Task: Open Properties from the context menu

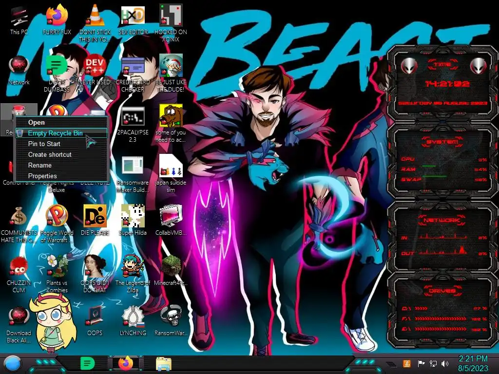Action: point(61,176)
